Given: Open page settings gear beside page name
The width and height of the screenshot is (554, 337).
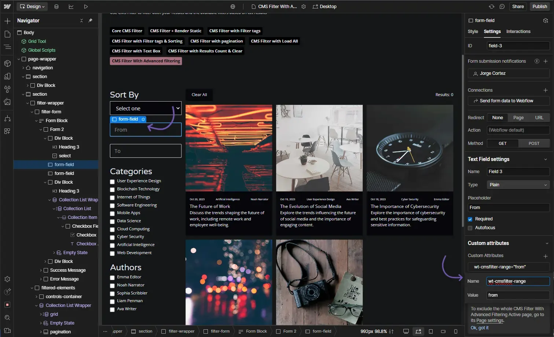Looking at the screenshot, I should coord(304,7).
